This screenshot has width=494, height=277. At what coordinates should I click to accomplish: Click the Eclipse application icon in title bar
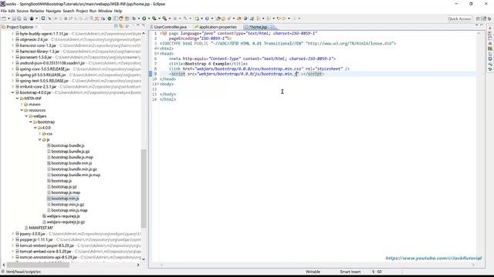[2, 4]
